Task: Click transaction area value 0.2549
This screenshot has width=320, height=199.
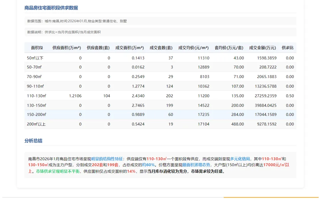Action: tap(138, 77)
